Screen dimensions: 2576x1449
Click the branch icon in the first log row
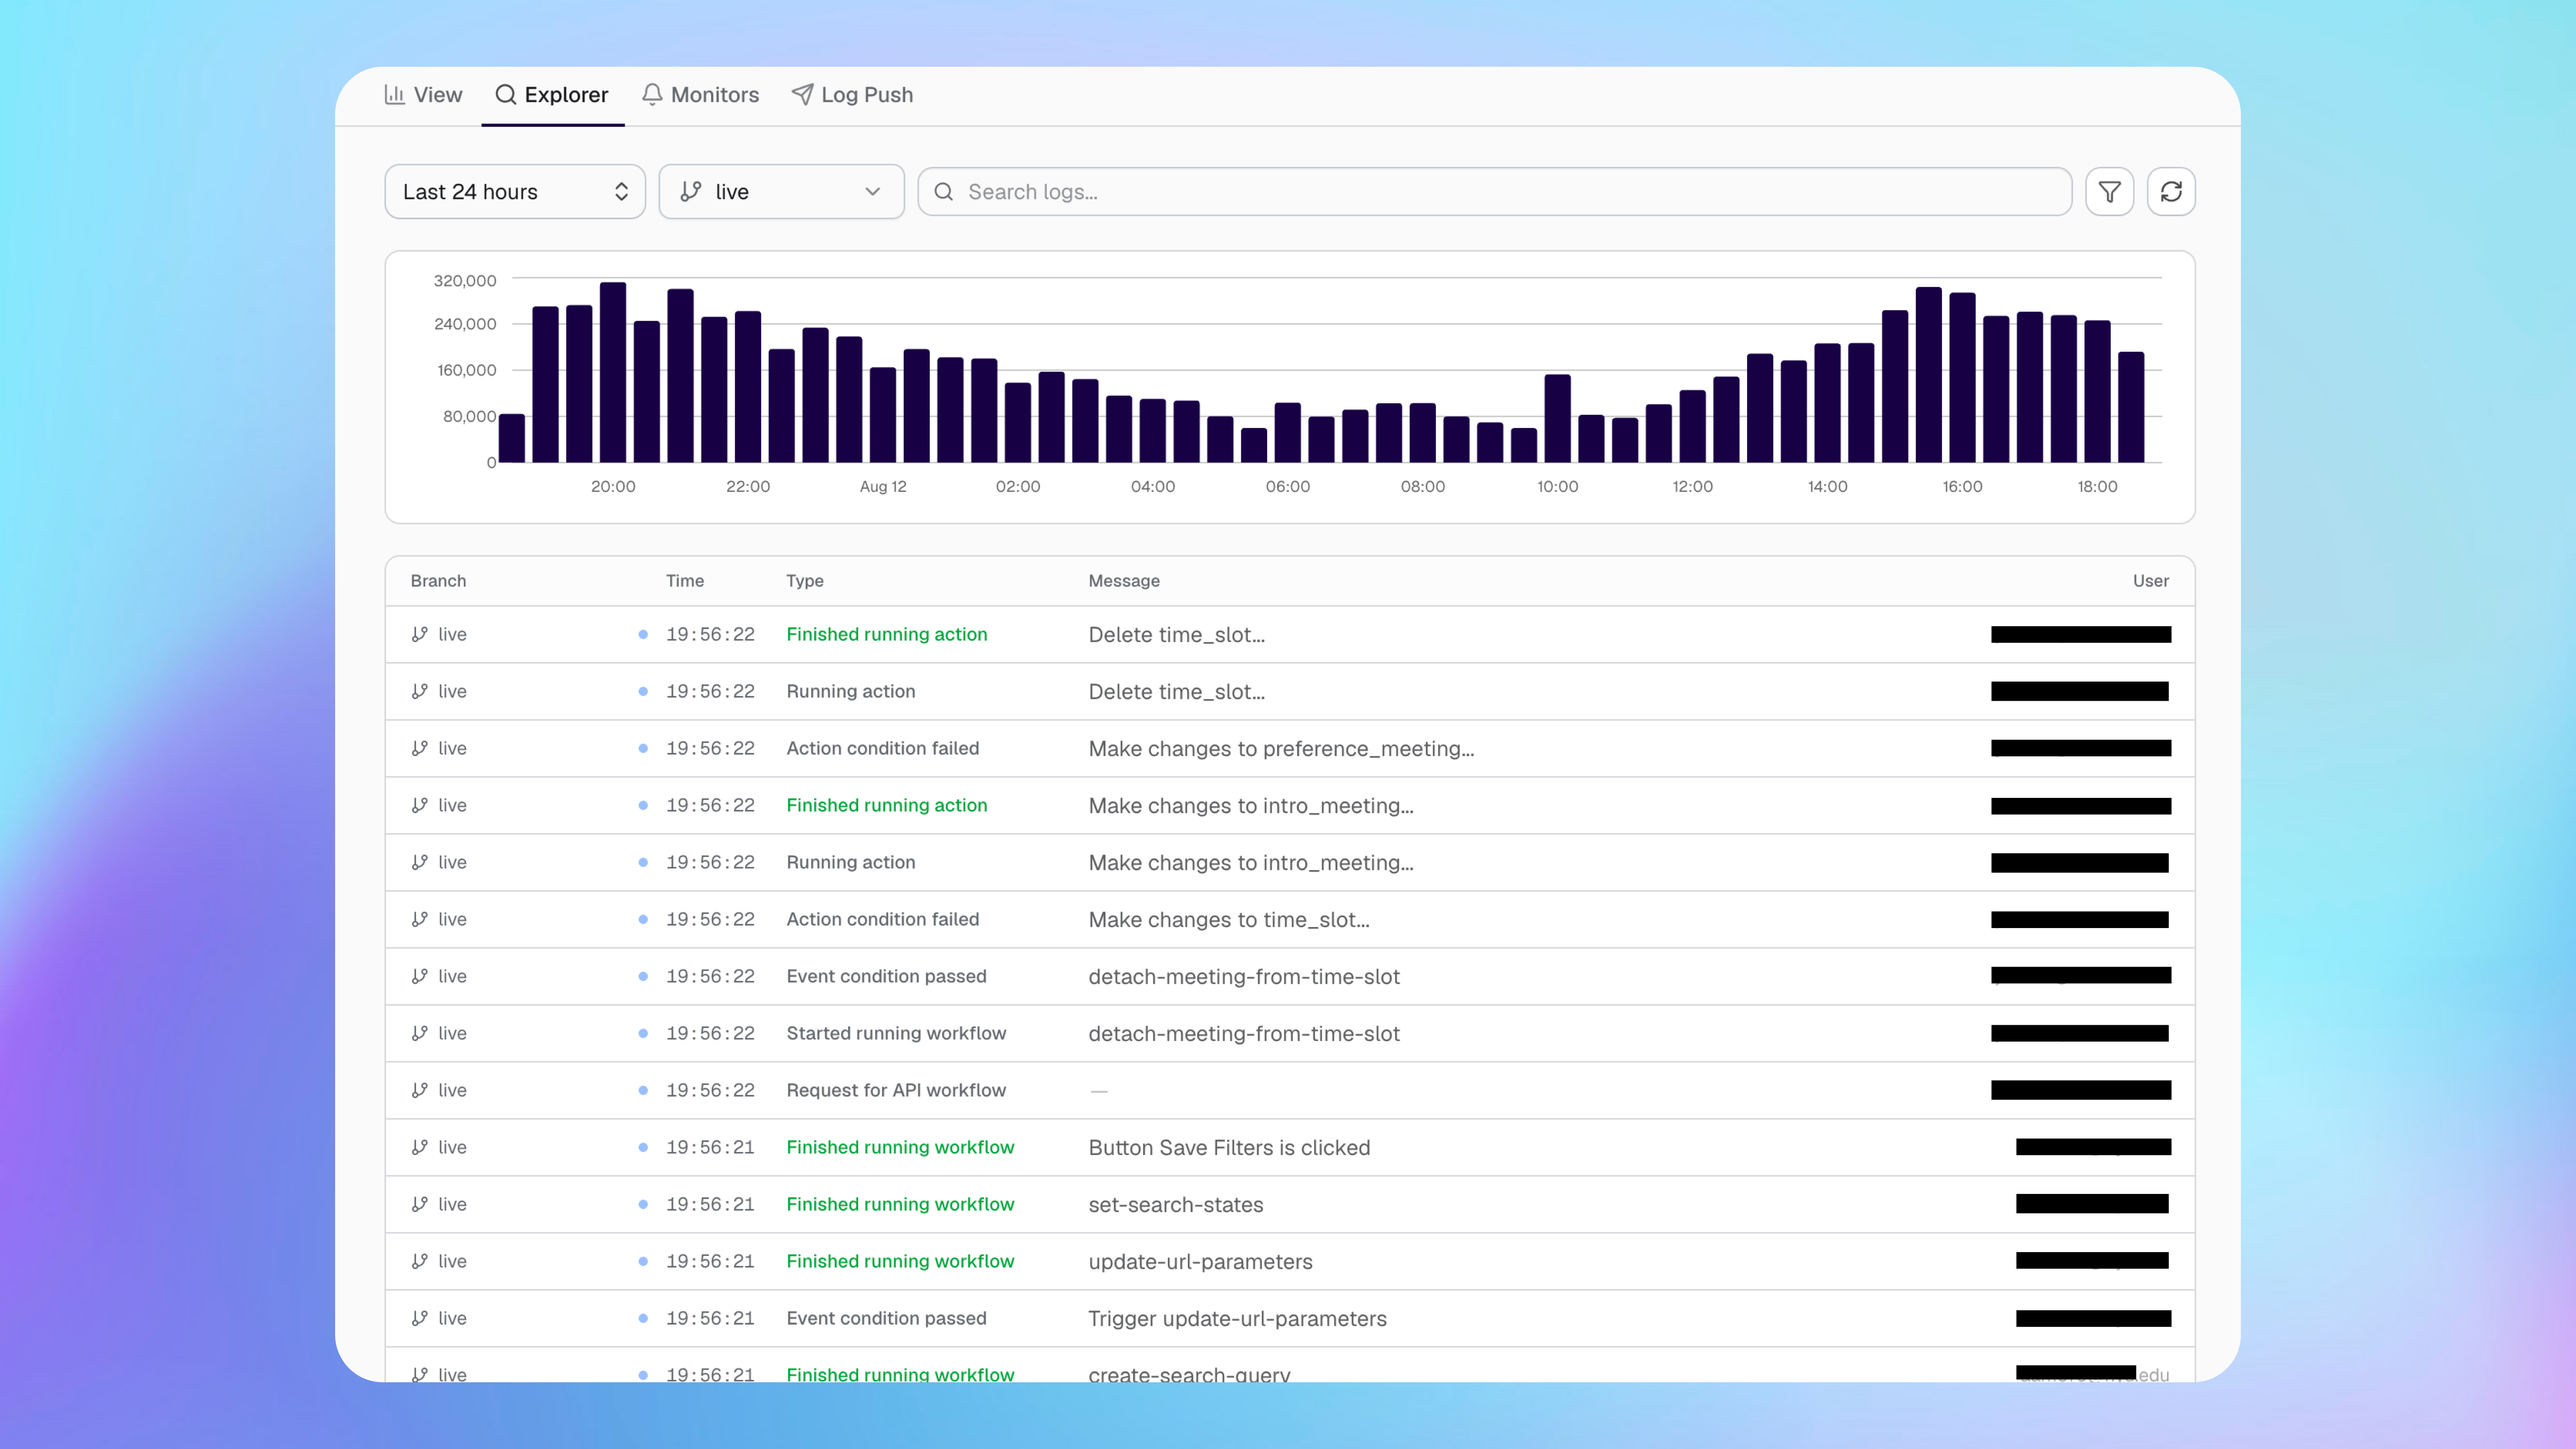point(420,635)
